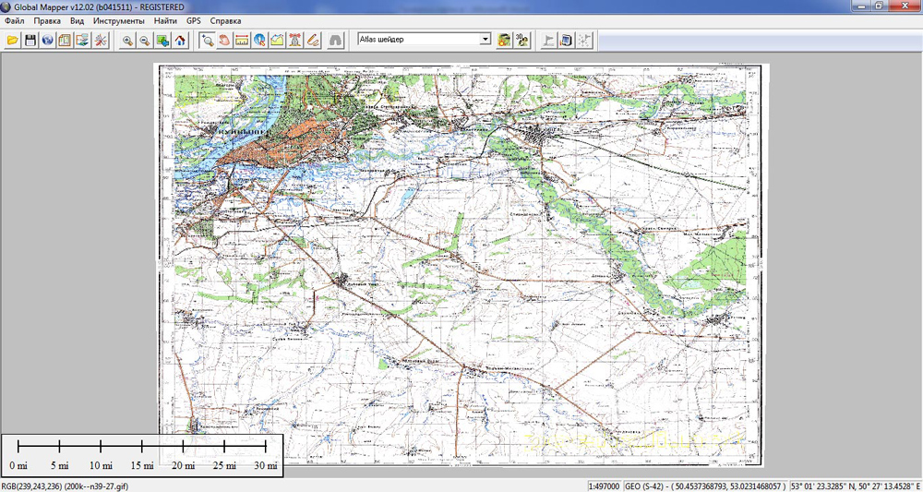This screenshot has height=492, width=923.
Task: Select the Grab-and-Drag hand tool
Action: [225, 40]
